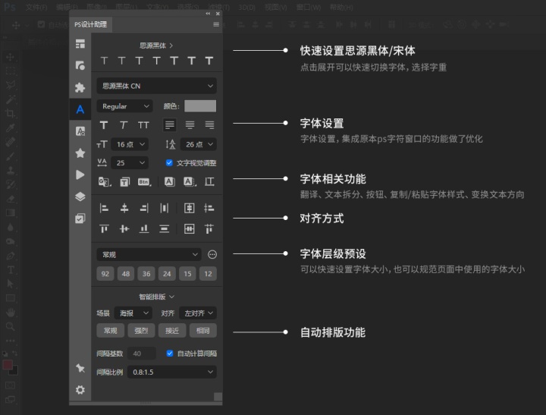This screenshot has height=415, width=546.
Task: Collapse the 智能排版 section
Action: [156, 297]
